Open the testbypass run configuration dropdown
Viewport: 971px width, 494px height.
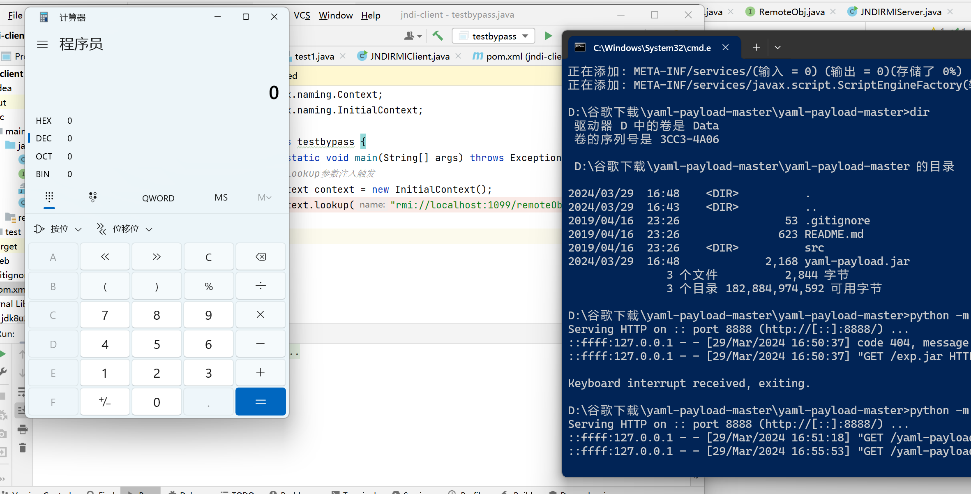(x=494, y=36)
